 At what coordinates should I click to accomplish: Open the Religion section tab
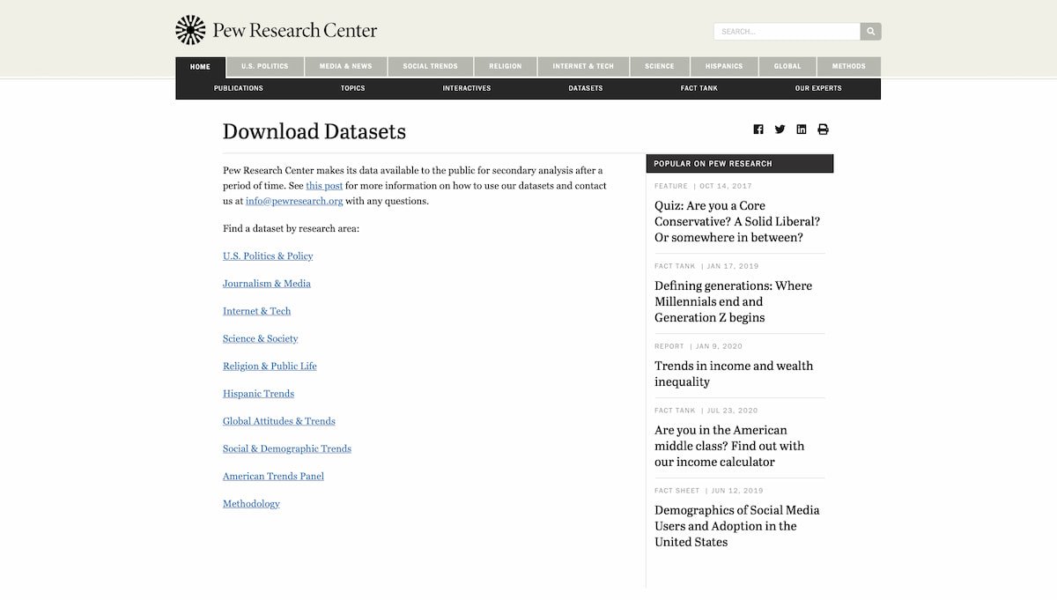(506, 65)
